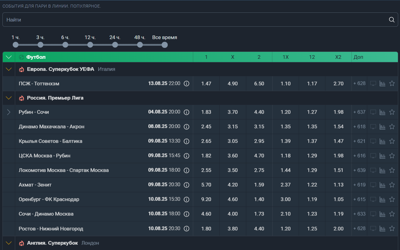Expand the Рубин - Сочи row arrow
Screen dimensions: 400x250
[8, 112]
